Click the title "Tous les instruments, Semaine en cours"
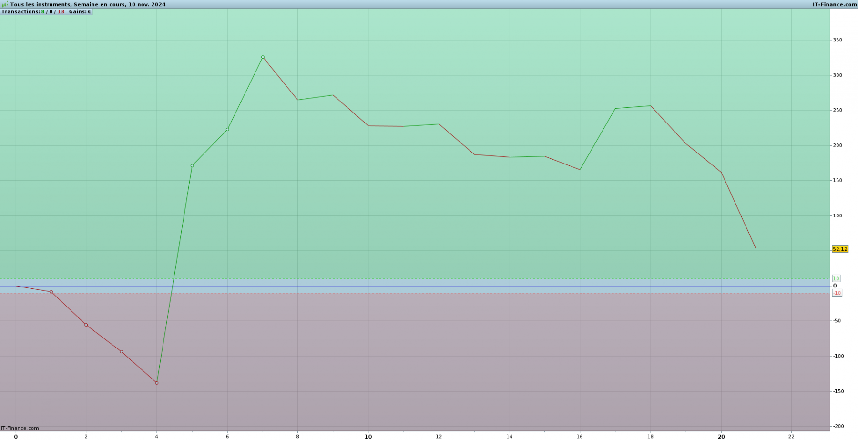858x440 pixels. pos(68,4)
